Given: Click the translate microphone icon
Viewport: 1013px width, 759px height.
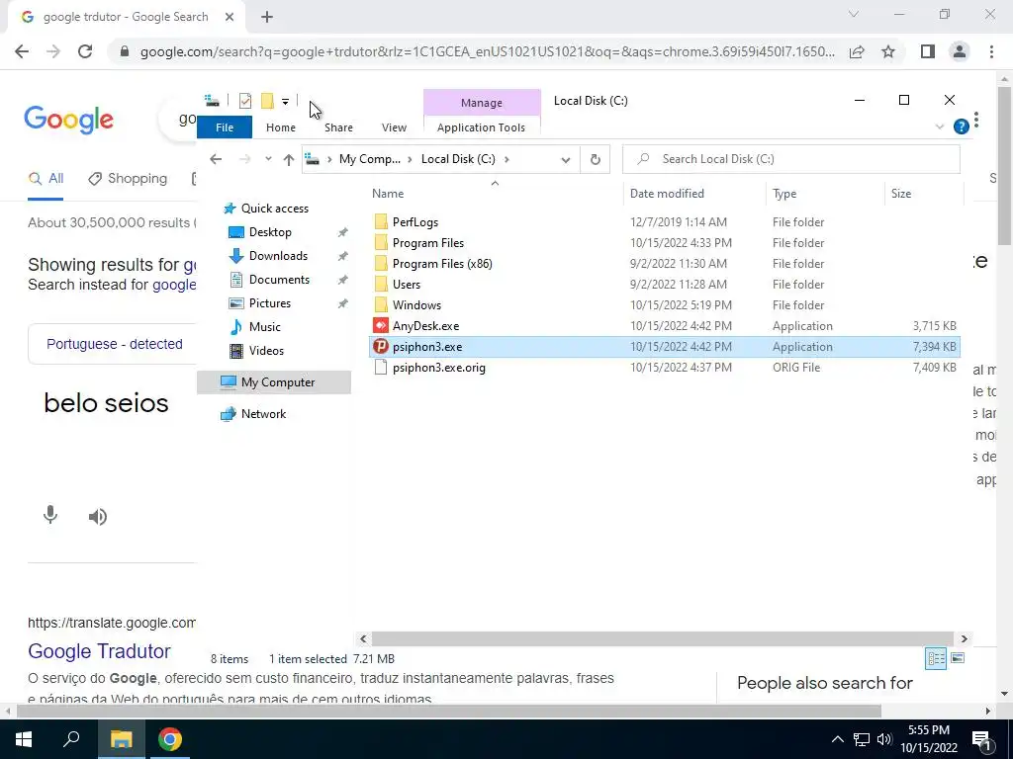Looking at the screenshot, I should click(50, 515).
